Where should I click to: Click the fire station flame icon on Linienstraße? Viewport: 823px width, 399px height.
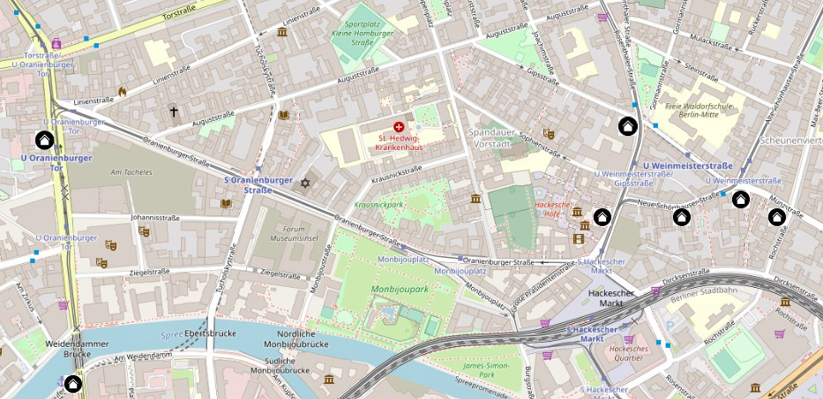[123, 92]
